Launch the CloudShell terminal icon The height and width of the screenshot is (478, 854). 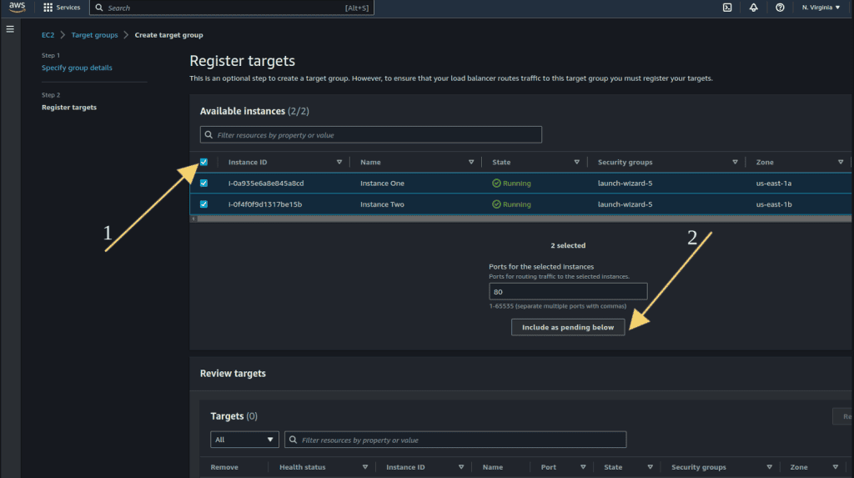pyautogui.click(x=727, y=8)
